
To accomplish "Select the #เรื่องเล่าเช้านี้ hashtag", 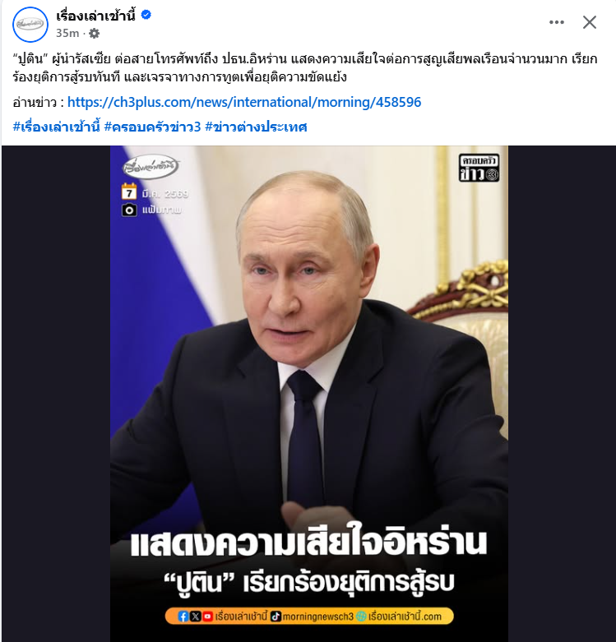I will 57,127.
